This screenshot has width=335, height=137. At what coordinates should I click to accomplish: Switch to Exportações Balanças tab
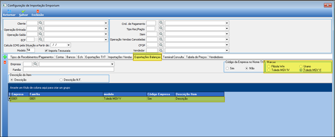pos(148,57)
